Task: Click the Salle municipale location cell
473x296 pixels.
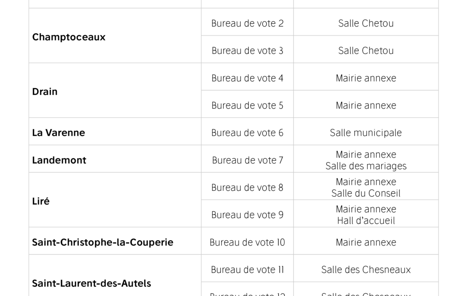Action: (x=366, y=132)
